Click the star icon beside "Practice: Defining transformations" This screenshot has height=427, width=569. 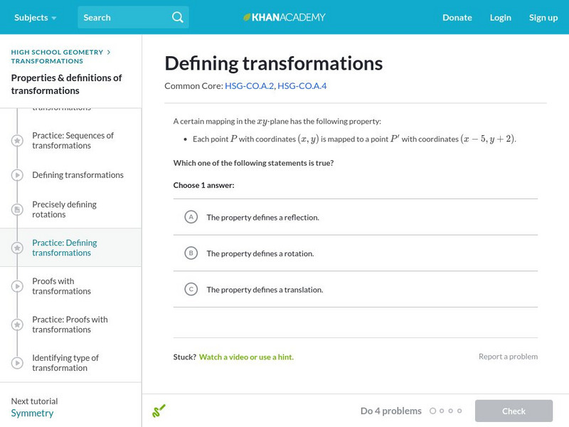point(16,247)
